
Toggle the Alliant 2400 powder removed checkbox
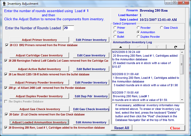6,88
